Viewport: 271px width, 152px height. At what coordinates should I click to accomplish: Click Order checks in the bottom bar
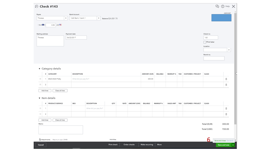click(129, 145)
